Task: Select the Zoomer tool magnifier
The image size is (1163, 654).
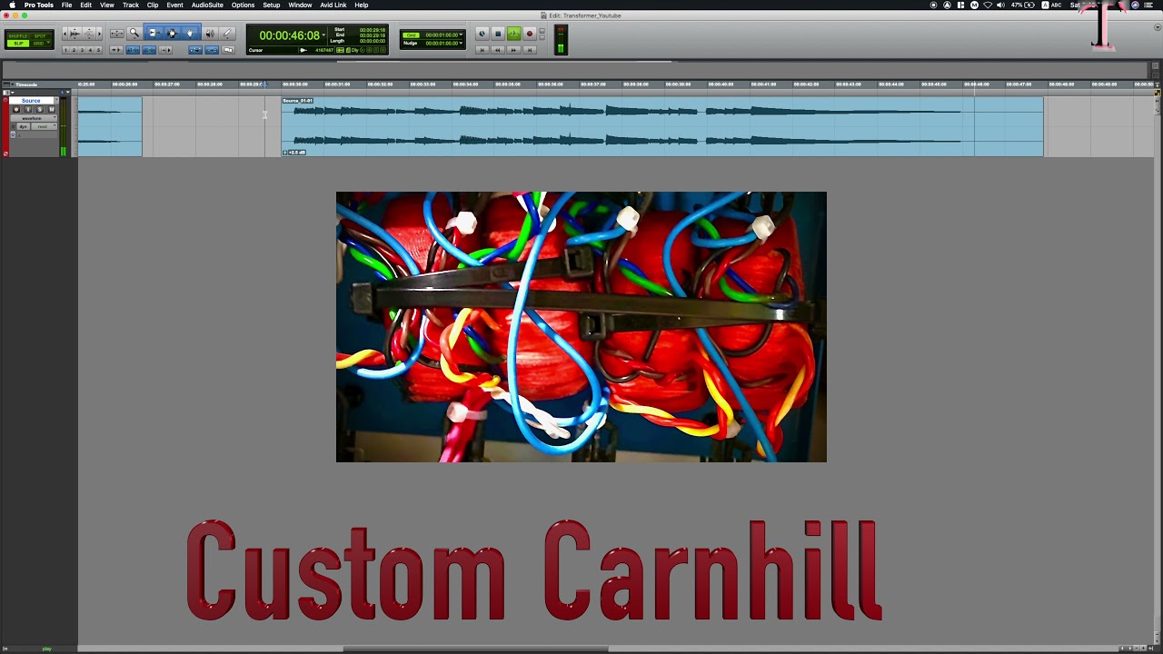Action: 134,34
